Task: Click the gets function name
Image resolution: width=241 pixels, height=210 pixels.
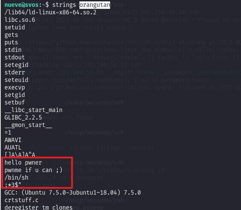Action: [11, 35]
